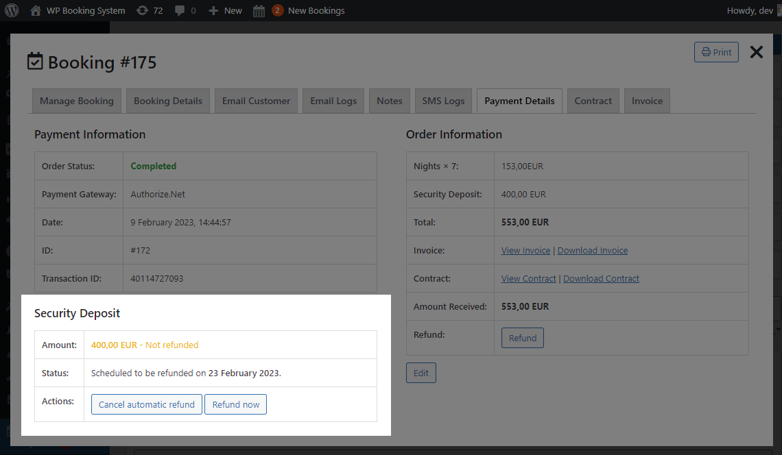Click the 153,00EUR nights price
The image size is (782, 455).
(x=522, y=166)
